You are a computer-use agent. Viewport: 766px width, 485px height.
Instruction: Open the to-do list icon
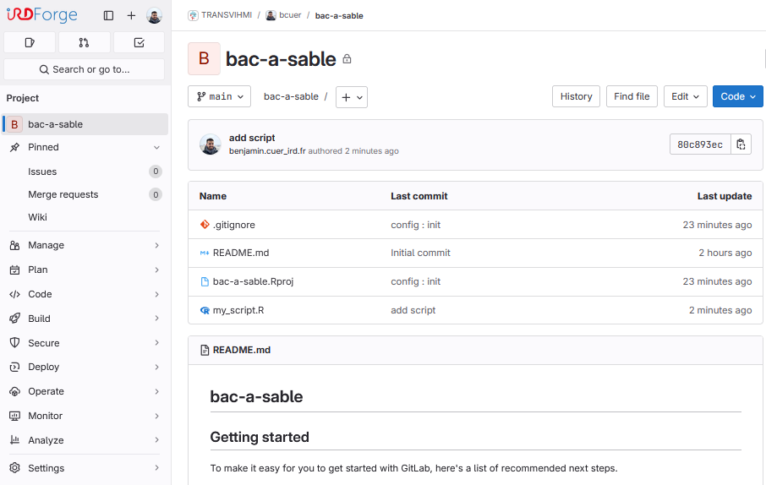coord(139,42)
